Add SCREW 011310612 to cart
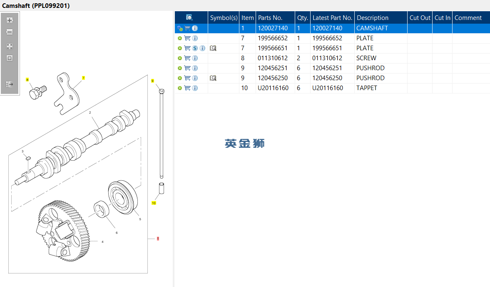Image resolution: width=490 pixels, height=287 pixels. pos(187,58)
